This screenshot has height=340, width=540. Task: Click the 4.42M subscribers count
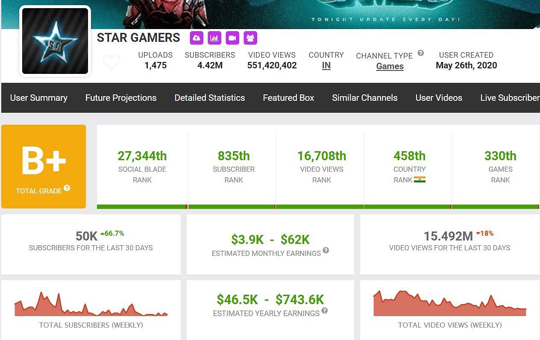click(x=210, y=65)
